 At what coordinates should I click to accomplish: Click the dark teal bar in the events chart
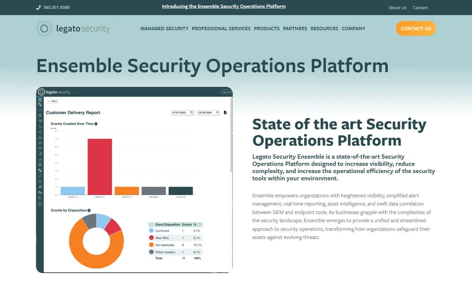point(181,191)
